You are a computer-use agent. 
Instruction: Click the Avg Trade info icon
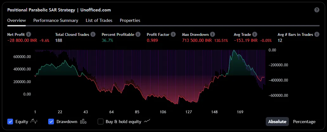255,34
